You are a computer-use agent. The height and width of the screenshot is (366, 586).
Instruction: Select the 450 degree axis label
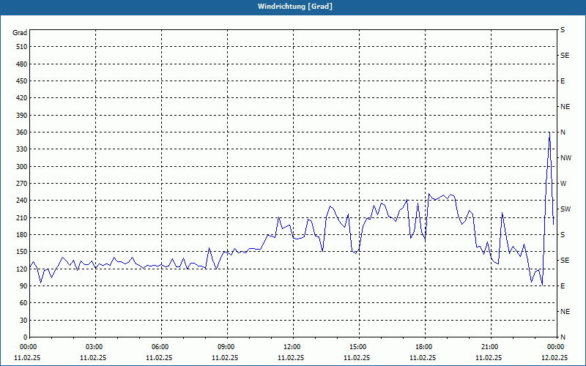22,81
